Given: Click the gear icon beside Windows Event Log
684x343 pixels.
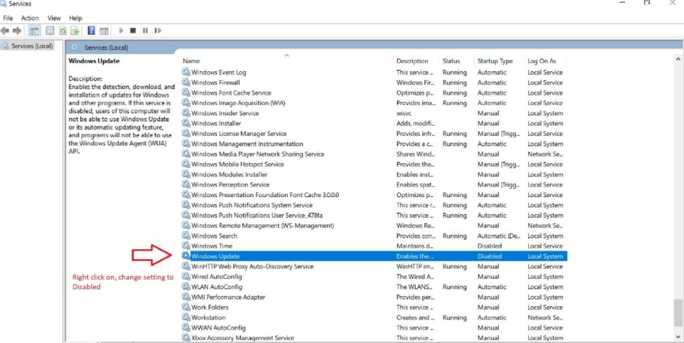Looking at the screenshot, I should click(x=186, y=72).
